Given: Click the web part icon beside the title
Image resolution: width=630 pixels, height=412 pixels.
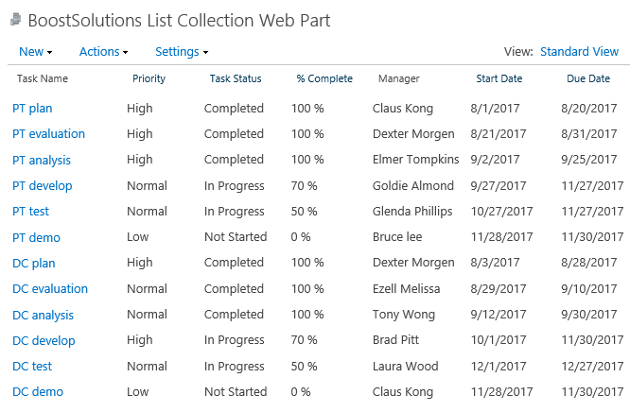Looking at the screenshot, I should [x=16, y=19].
